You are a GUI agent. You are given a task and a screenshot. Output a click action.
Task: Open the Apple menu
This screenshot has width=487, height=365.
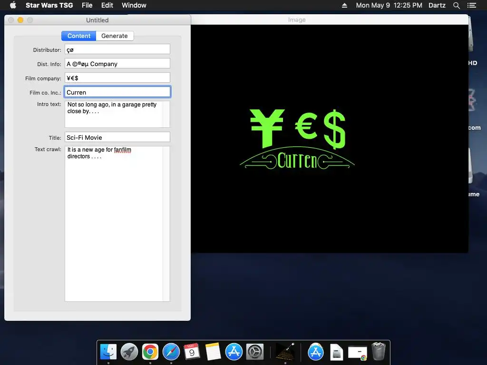pyautogui.click(x=13, y=5)
